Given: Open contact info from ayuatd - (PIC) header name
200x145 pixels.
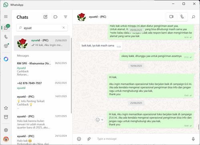Looking at the screenshot, I should pos(98,17).
